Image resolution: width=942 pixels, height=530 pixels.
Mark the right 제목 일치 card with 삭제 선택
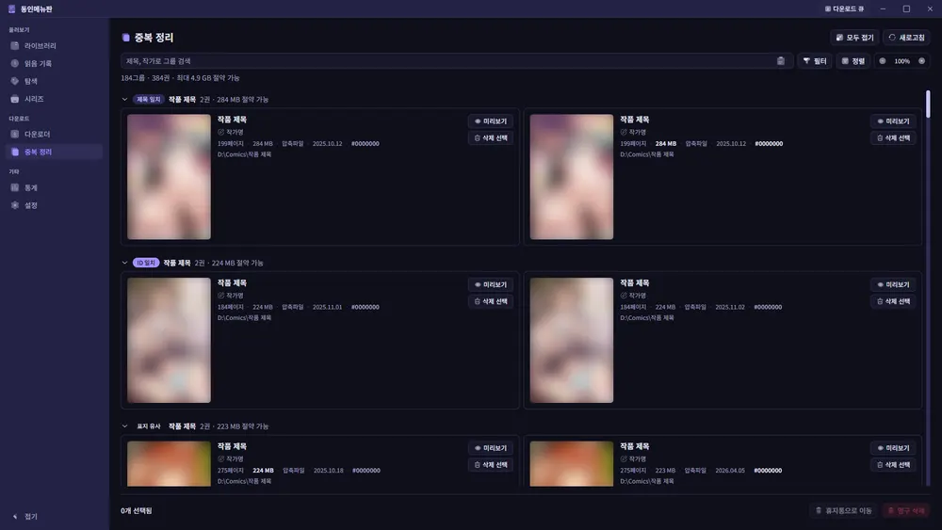[893, 138]
